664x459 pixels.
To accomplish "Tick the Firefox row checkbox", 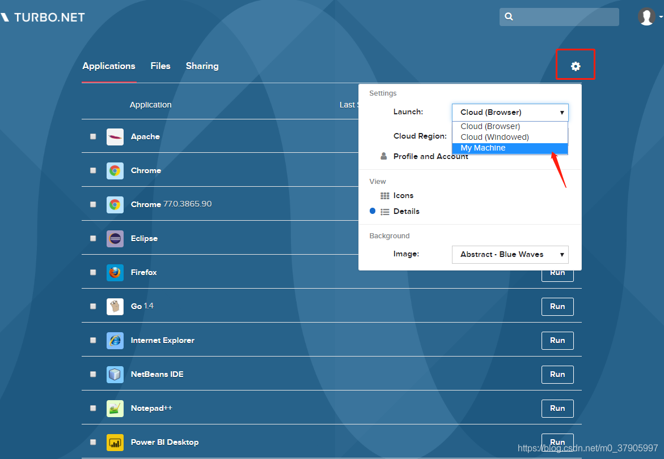I will click(93, 272).
